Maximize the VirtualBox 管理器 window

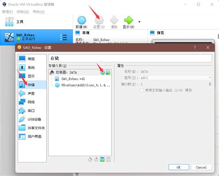(x=199, y=4)
